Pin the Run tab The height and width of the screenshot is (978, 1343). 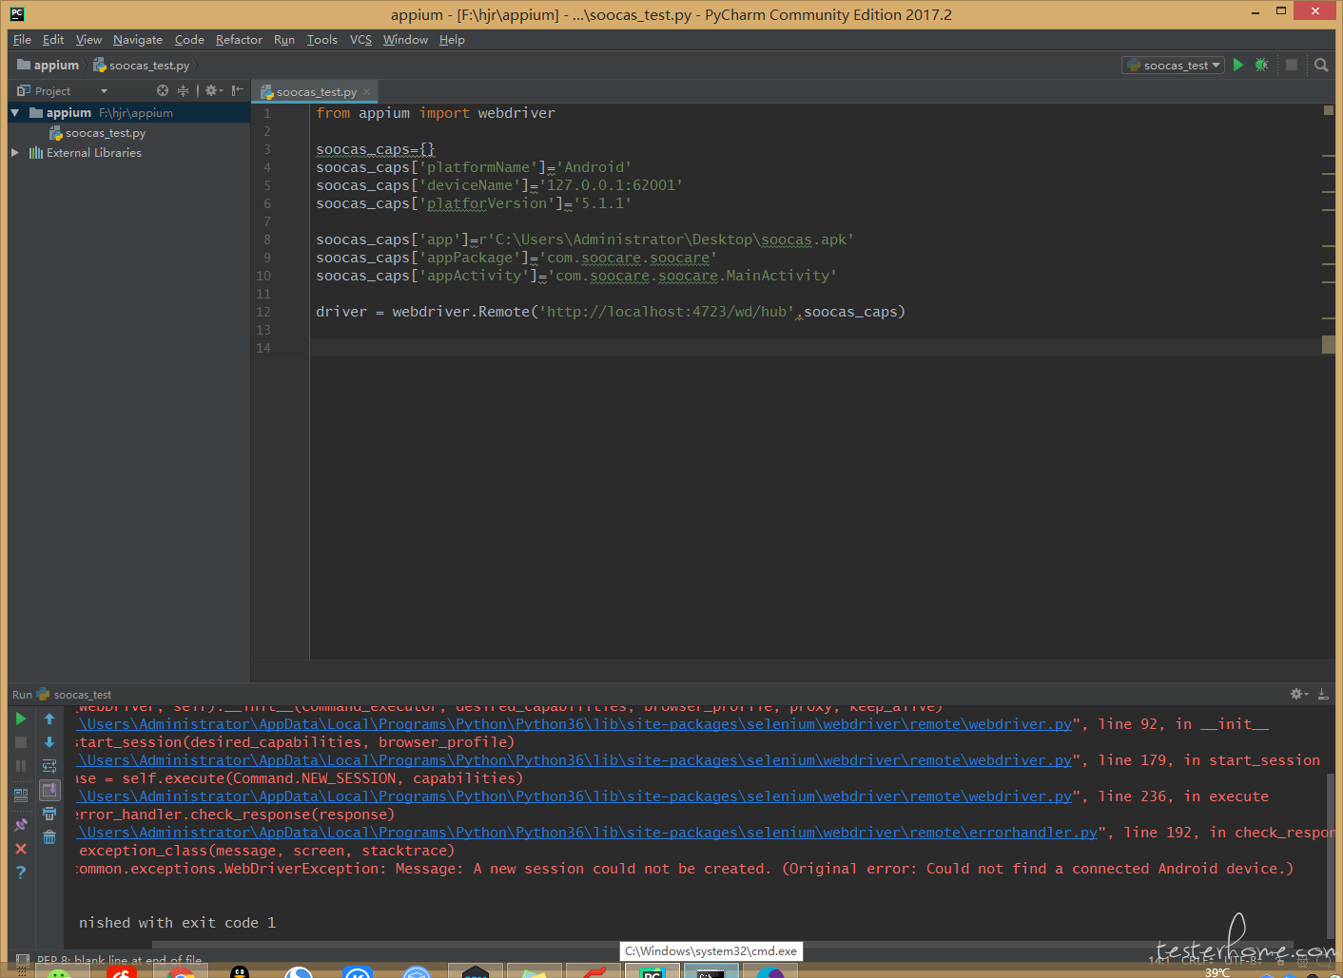(x=21, y=825)
